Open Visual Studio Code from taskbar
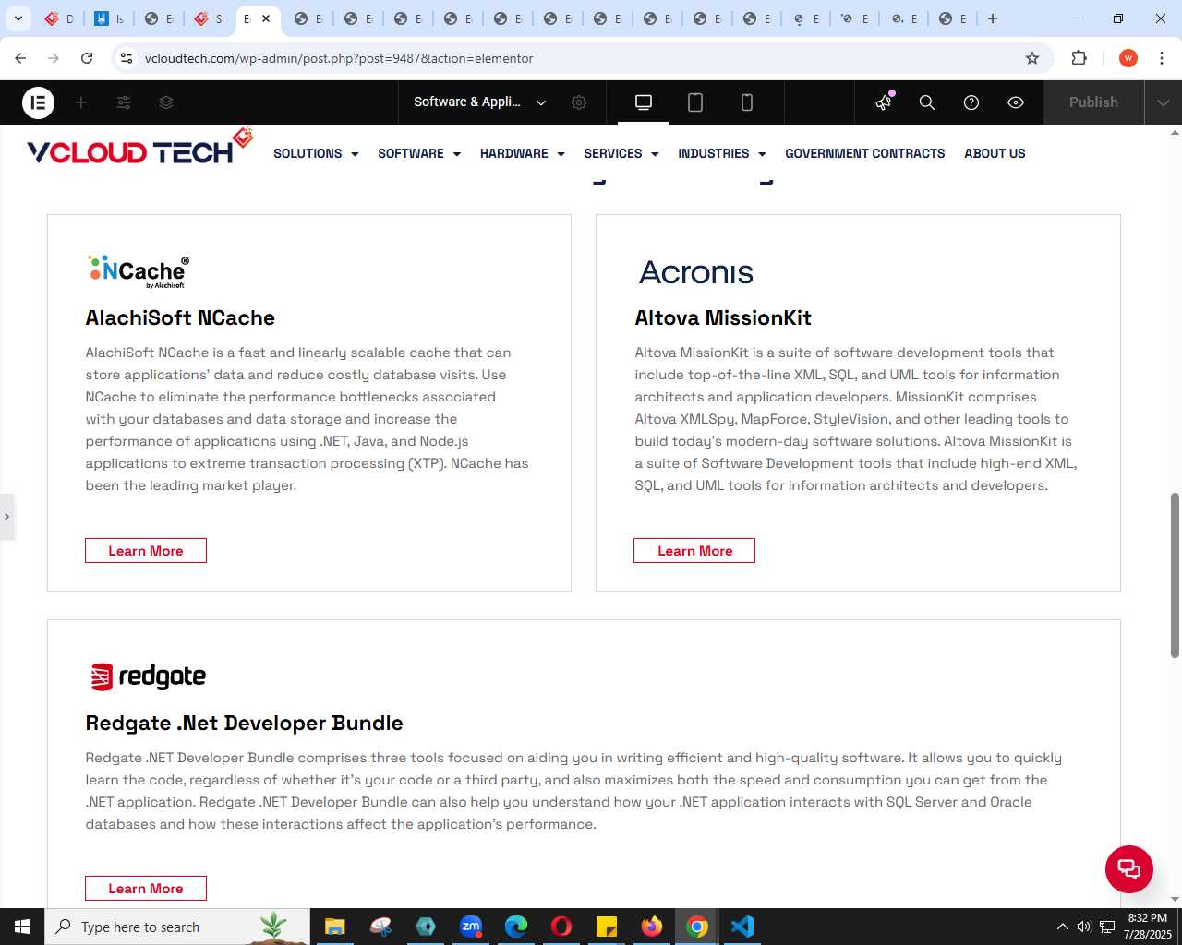Viewport: 1182px width, 945px height. (742, 927)
